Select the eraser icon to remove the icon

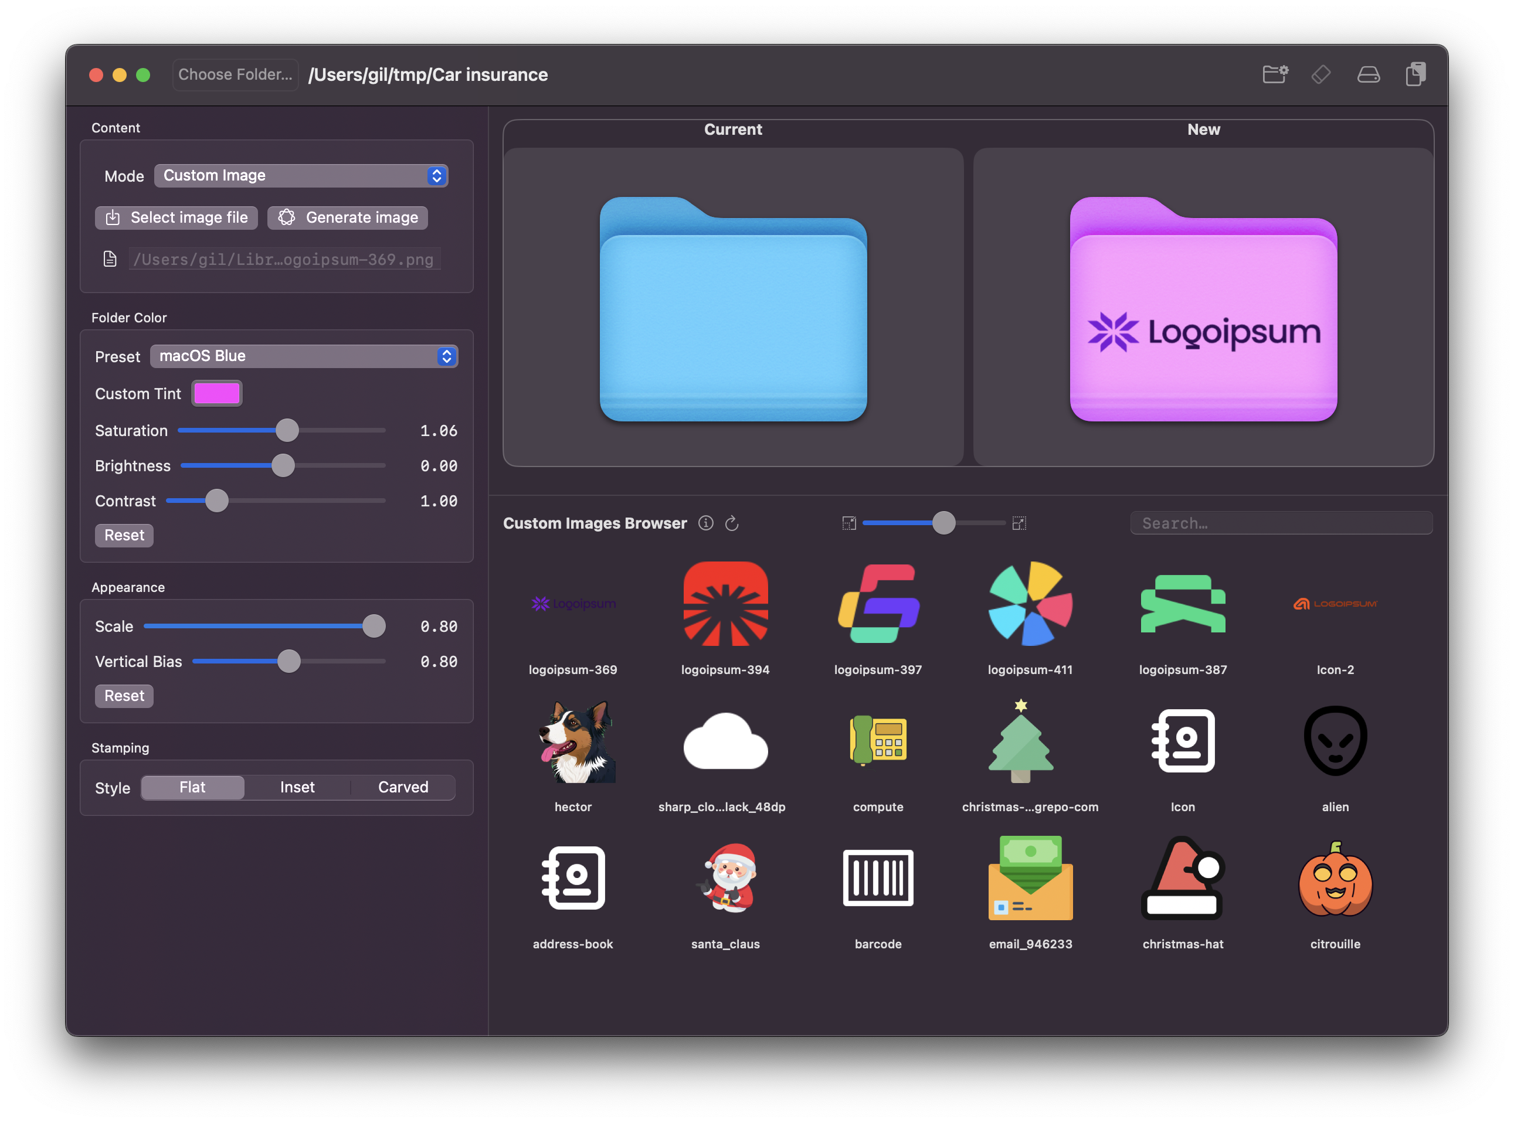1322,75
